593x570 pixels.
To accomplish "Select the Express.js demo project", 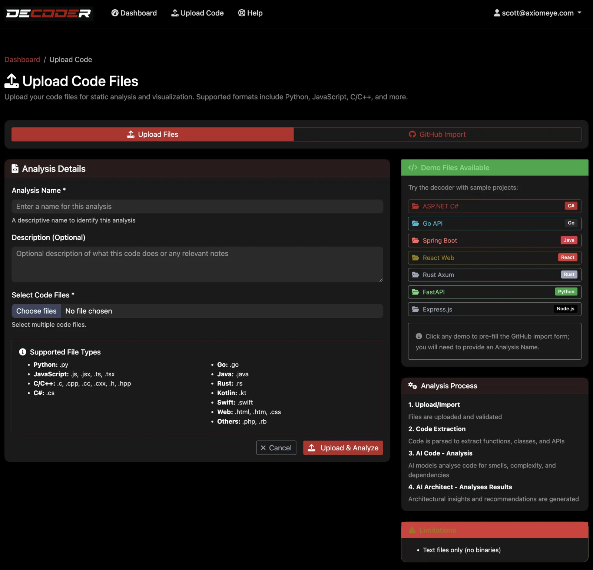I will [x=495, y=309].
